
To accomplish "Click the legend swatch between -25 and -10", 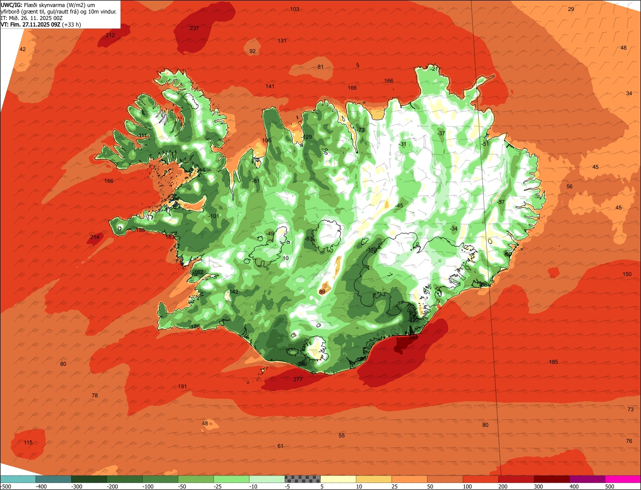I will point(231,479).
